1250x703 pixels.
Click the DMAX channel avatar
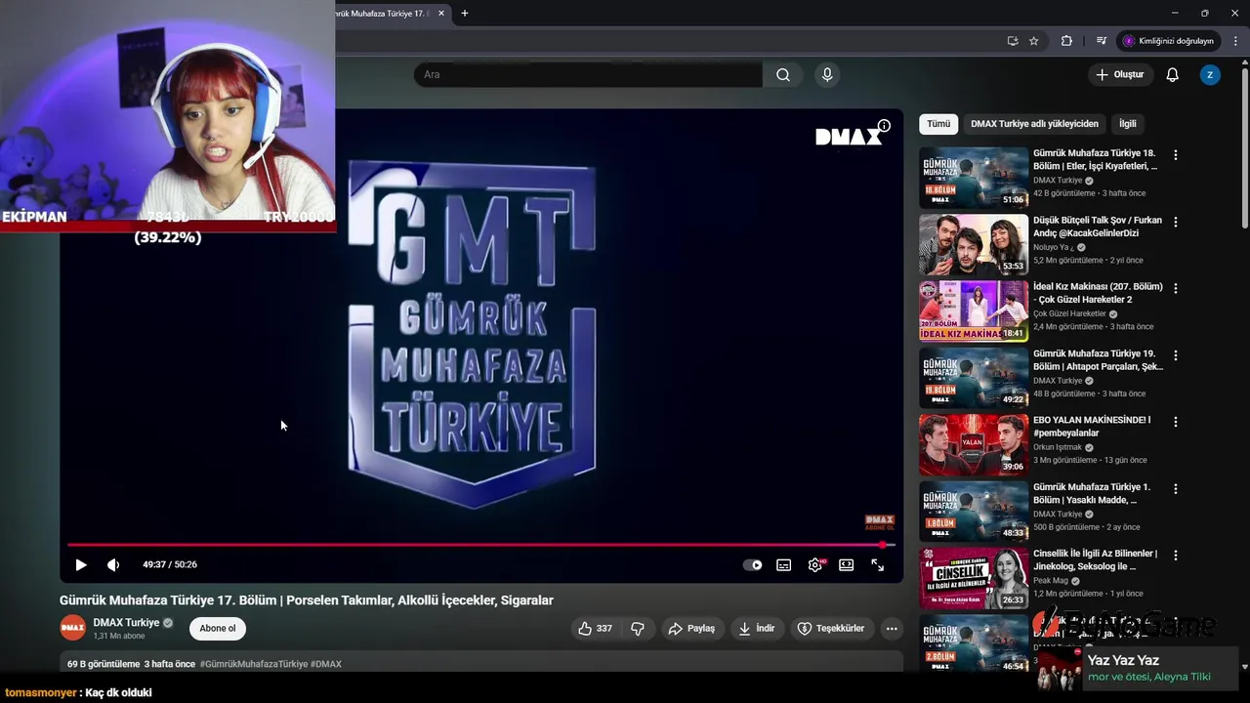(x=73, y=629)
